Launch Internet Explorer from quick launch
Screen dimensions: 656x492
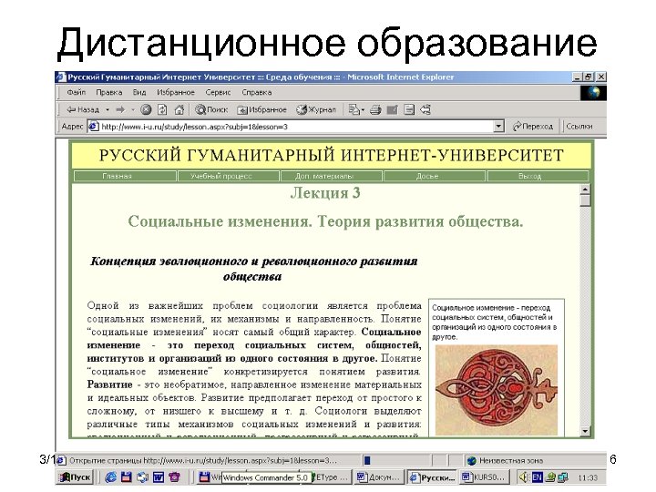click(x=110, y=477)
